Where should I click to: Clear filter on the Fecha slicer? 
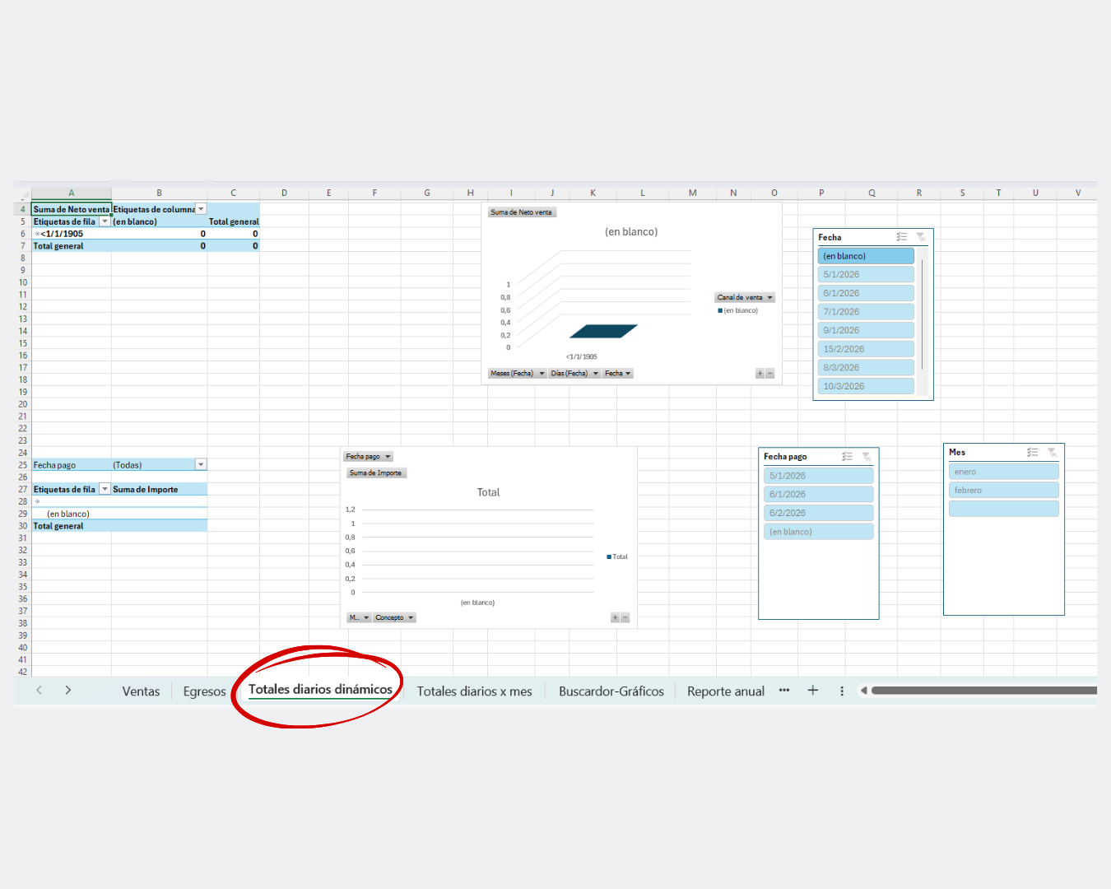921,237
